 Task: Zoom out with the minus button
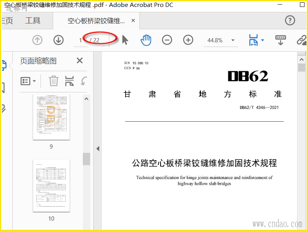[x=167, y=40]
